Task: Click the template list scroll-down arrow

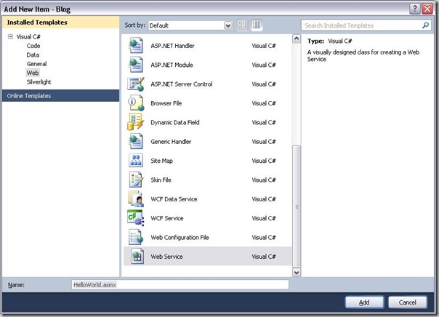Action: pyautogui.click(x=297, y=272)
